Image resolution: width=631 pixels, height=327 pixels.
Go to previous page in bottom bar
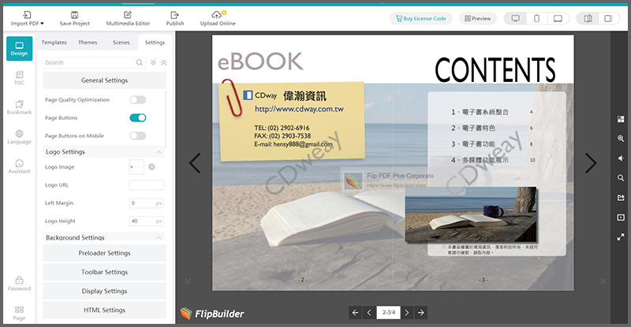click(x=369, y=313)
